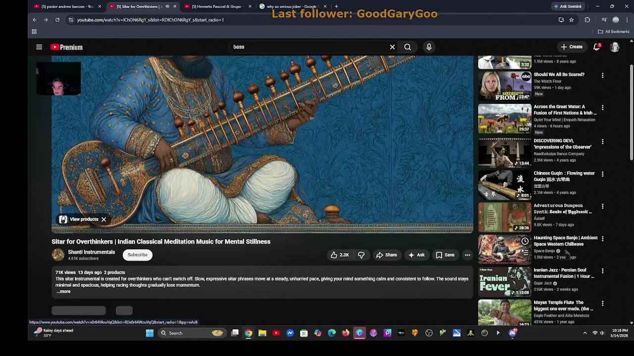634x356 pixels.
Task: Click the taskbar Search box
Action: (192, 333)
